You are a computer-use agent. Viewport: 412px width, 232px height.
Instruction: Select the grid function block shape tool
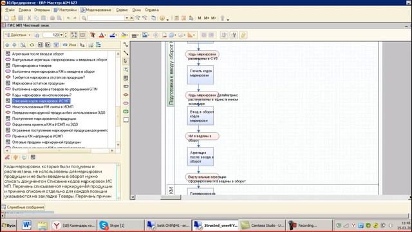click(126, 78)
